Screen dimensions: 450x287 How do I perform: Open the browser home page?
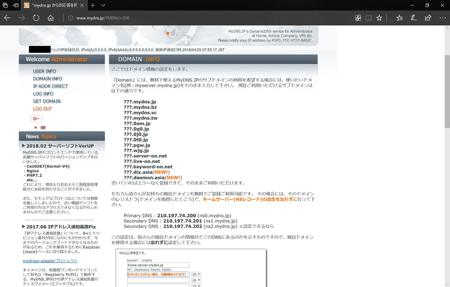pos(51,18)
